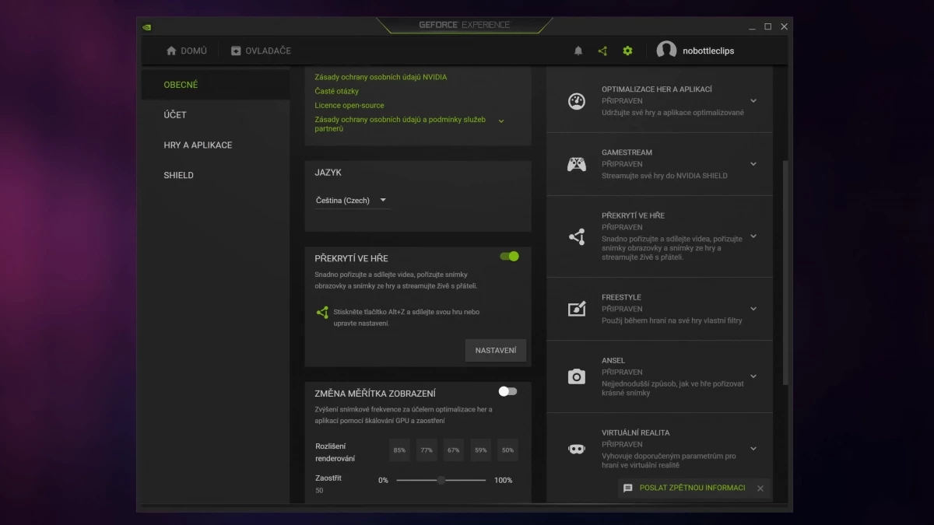Open the settings gear icon
This screenshot has height=525, width=934.
pyautogui.click(x=627, y=51)
